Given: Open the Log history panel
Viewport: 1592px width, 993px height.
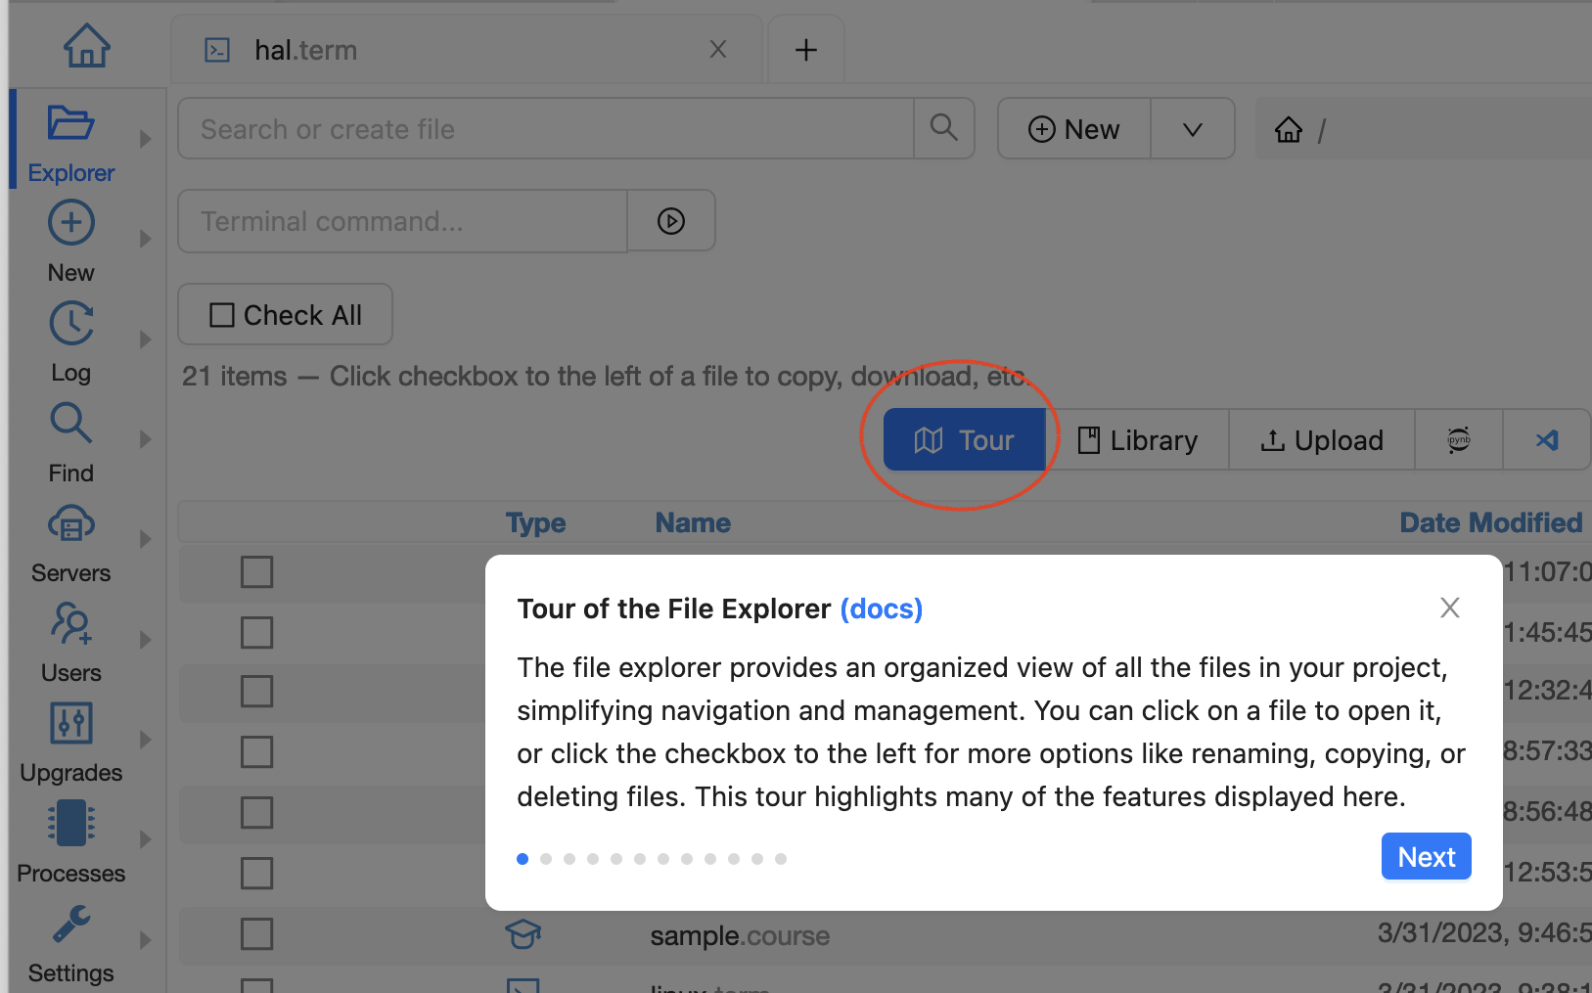Looking at the screenshot, I should click(70, 341).
